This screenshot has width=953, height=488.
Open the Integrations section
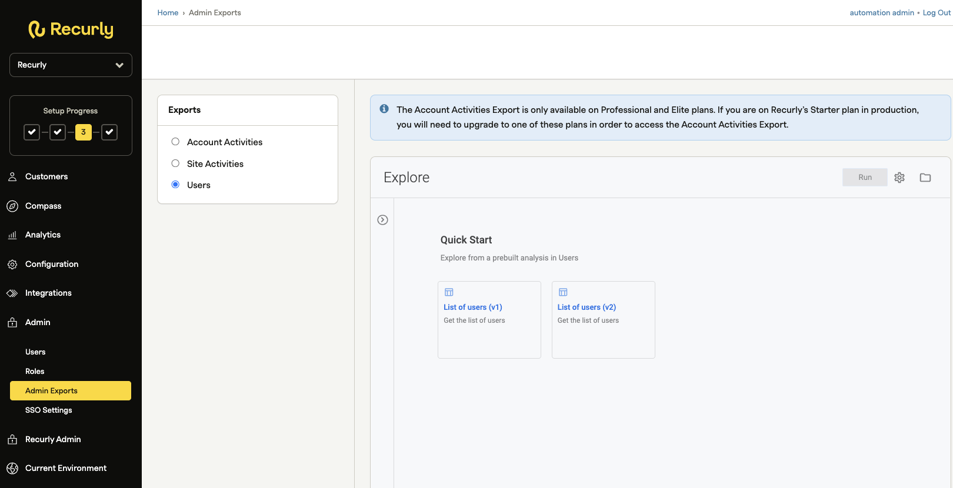click(x=48, y=293)
